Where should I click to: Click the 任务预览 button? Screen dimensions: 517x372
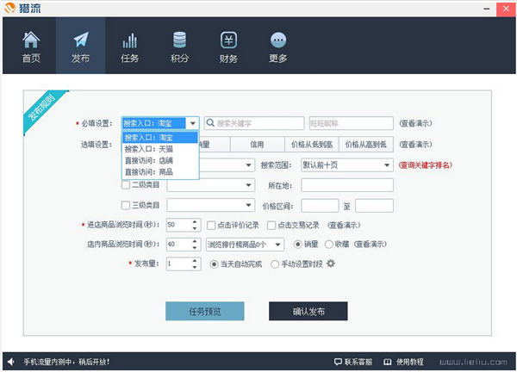[205, 311]
